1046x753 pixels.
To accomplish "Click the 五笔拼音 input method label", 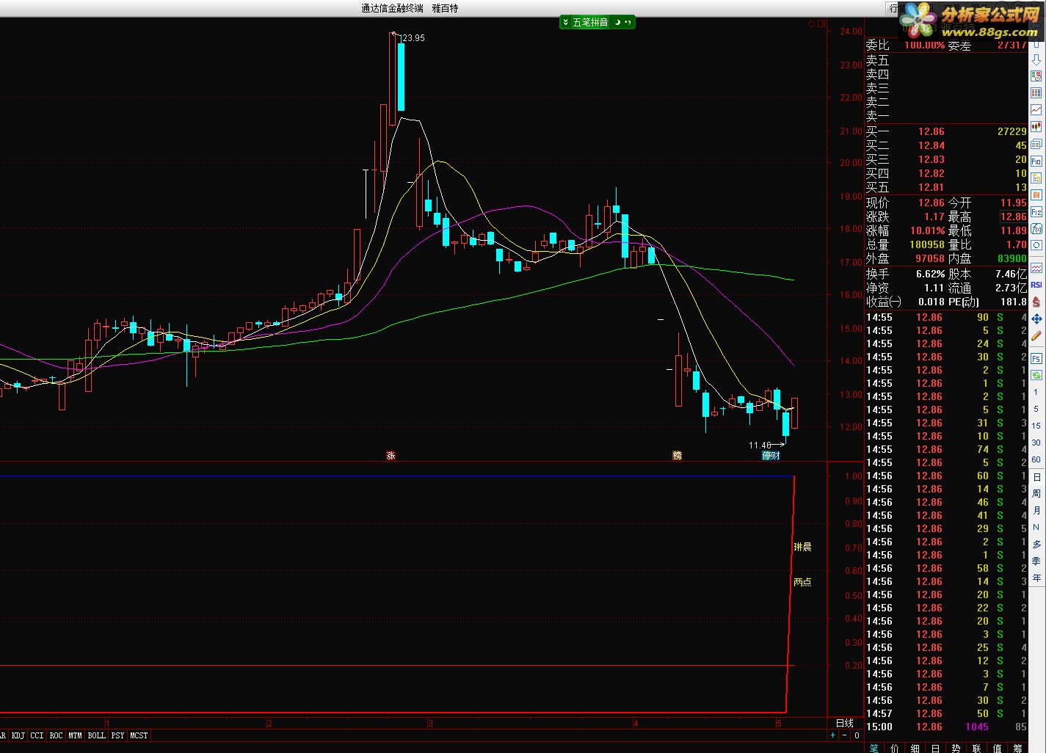I will (590, 22).
